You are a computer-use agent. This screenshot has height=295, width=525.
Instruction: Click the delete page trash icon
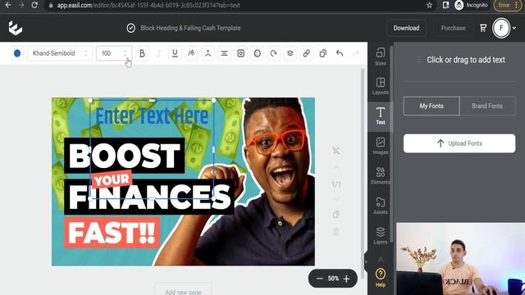click(336, 231)
